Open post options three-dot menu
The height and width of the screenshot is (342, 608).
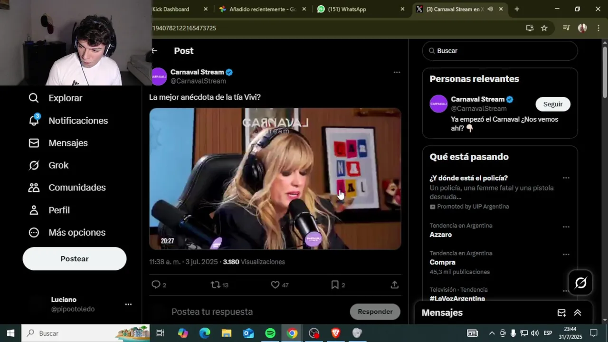tap(397, 72)
